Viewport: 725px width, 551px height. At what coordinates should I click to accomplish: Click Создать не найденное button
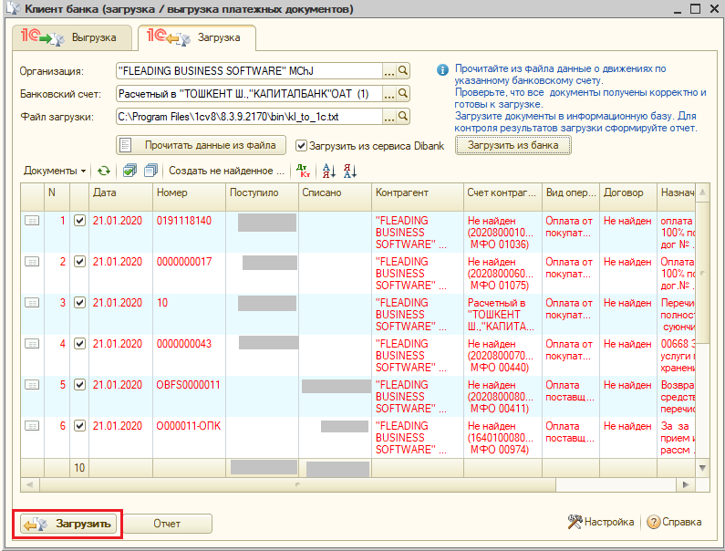pyautogui.click(x=226, y=171)
